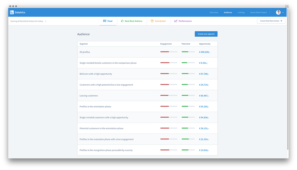Click the Performance chart icon
The height and width of the screenshot is (170, 297).
[x=176, y=21]
